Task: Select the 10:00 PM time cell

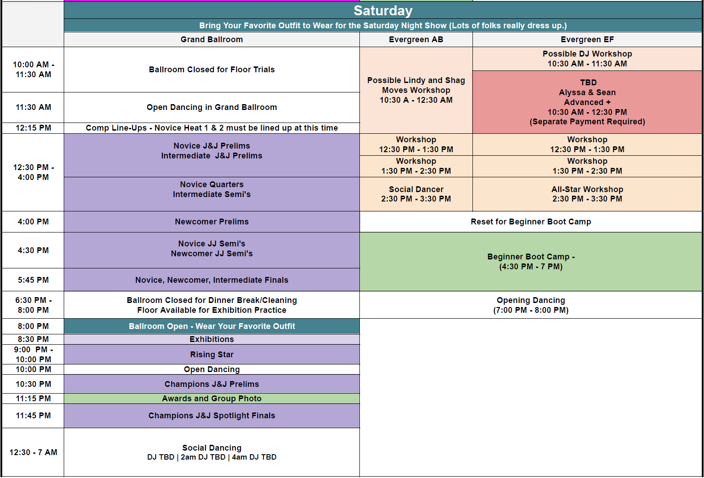Action: click(x=33, y=369)
